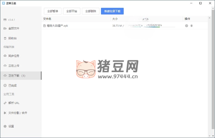This screenshot has height=138, width=215.
Task: Click the 蓝奏云盘 app logo icon
Action: (x=4, y=3)
